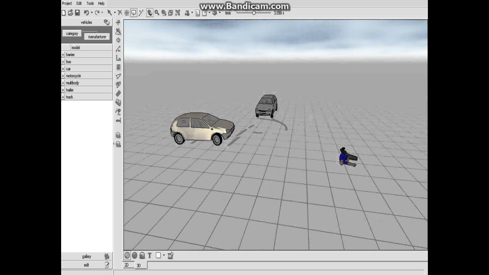
Task: Toggle the grid icon in toolbar
Action: pyautogui.click(x=126, y=13)
